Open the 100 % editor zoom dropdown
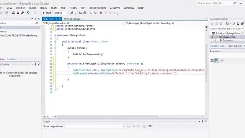245x138 pixels. pyautogui.click(x=52, y=117)
